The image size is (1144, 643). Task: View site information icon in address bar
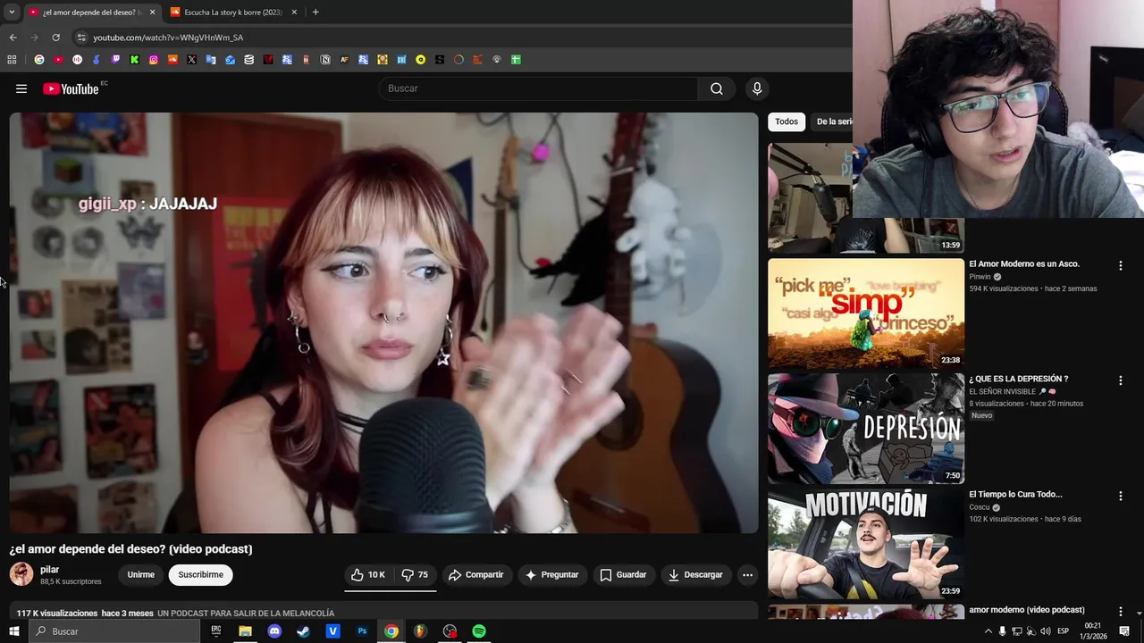[x=81, y=38]
